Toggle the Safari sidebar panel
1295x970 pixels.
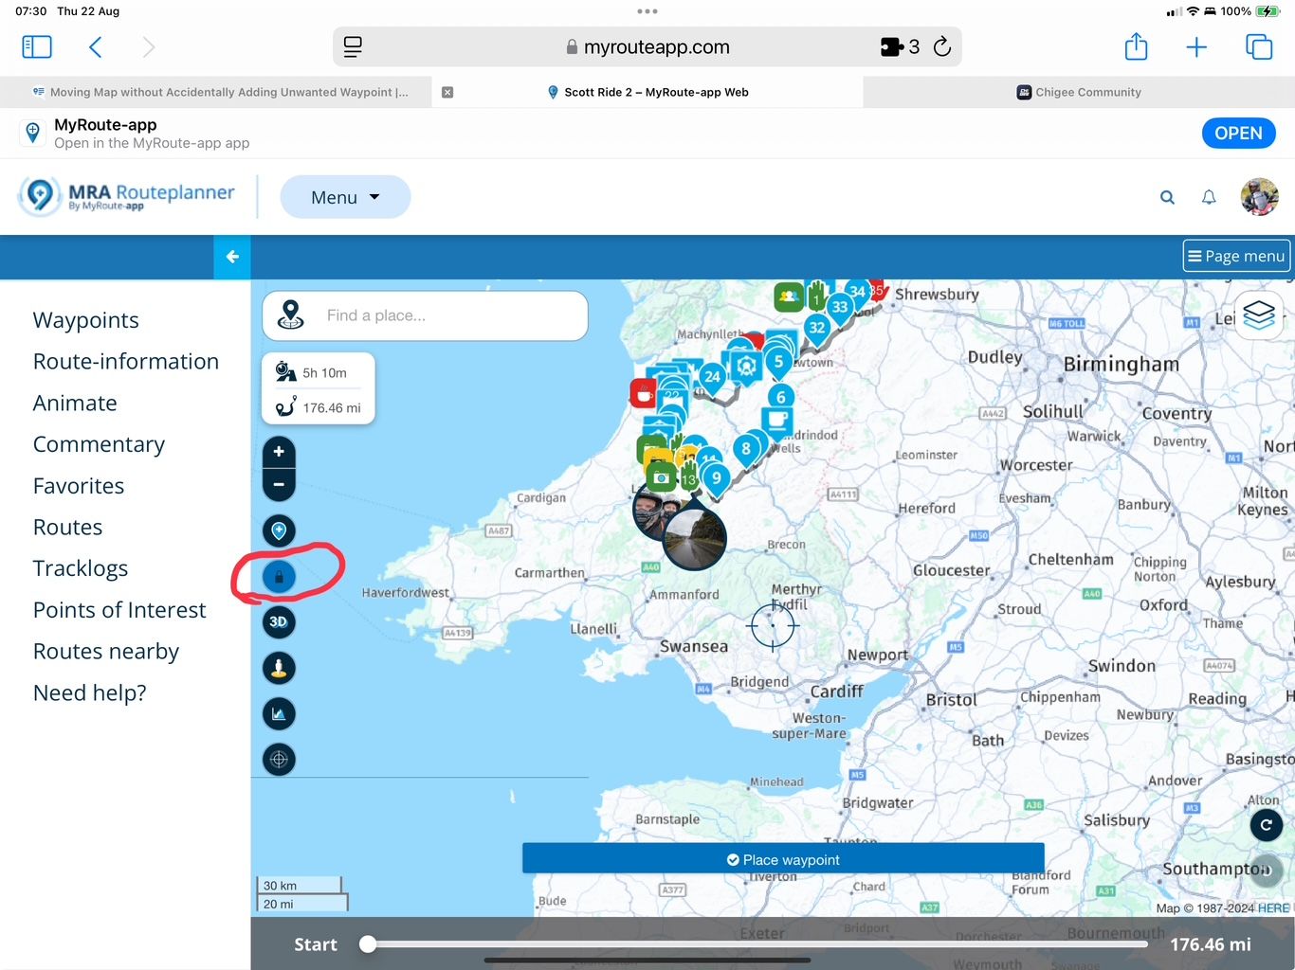coord(36,46)
